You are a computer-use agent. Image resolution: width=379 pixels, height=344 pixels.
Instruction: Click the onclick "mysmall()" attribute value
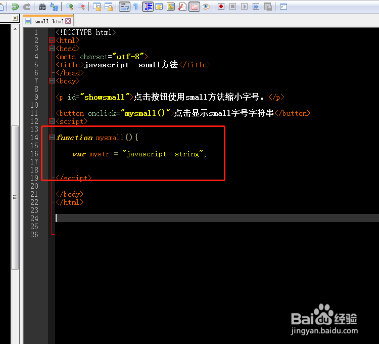point(145,113)
